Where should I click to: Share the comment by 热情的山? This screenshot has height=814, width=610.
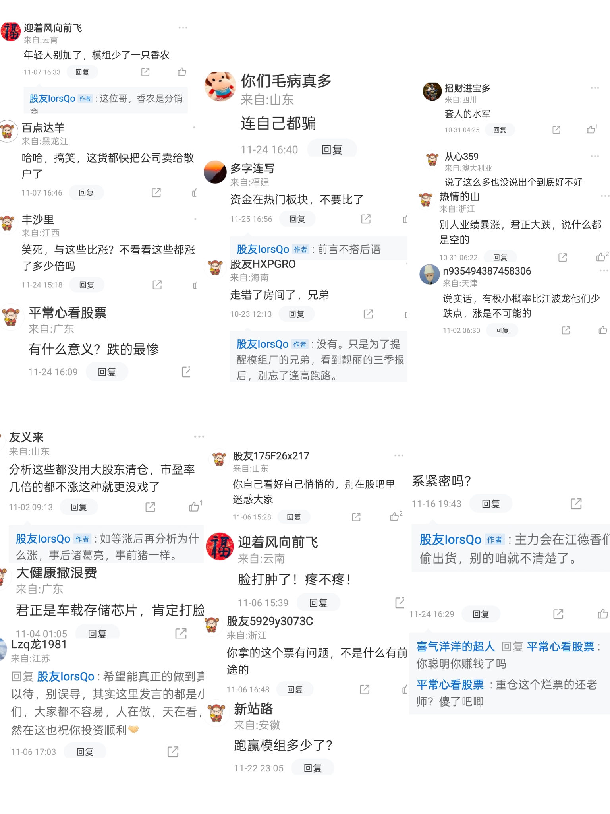click(x=563, y=257)
